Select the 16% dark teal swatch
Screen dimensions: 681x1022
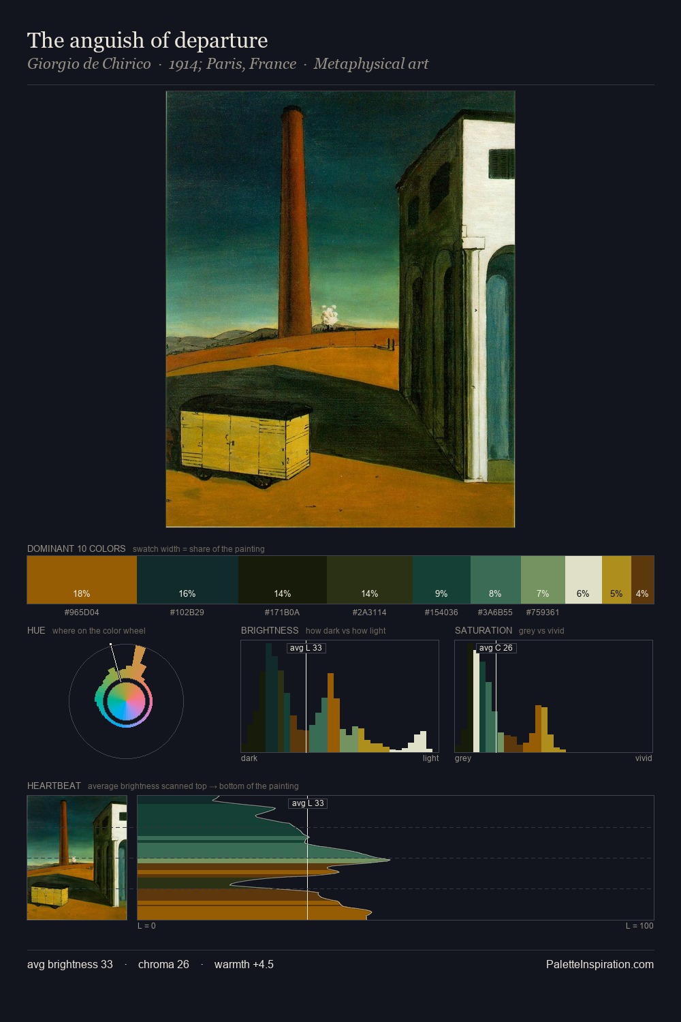187,580
